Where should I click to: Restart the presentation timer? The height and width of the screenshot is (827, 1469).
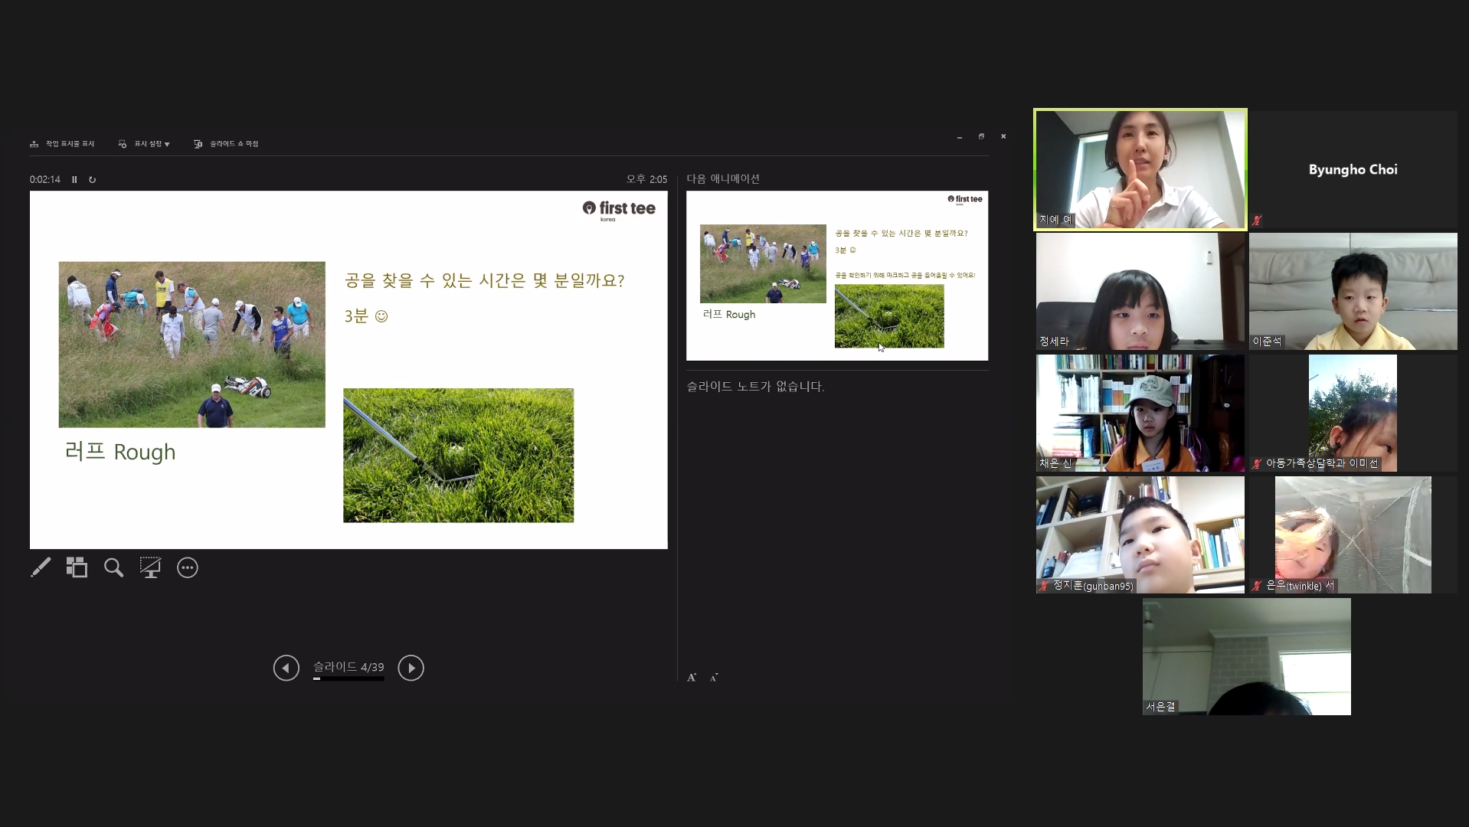[93, 180]
